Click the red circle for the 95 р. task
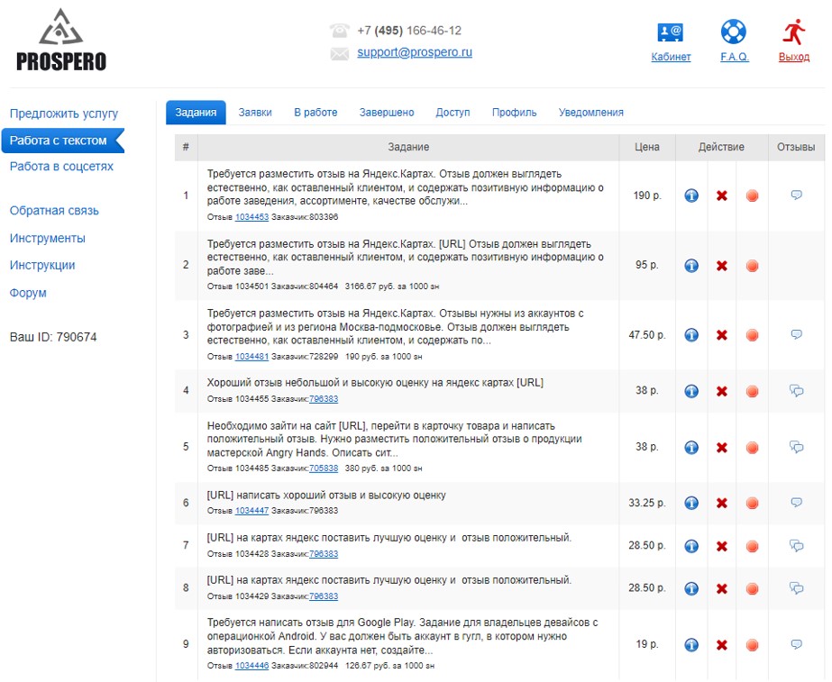This screenshot has width=832, height=682. click(x=752, y=266)
